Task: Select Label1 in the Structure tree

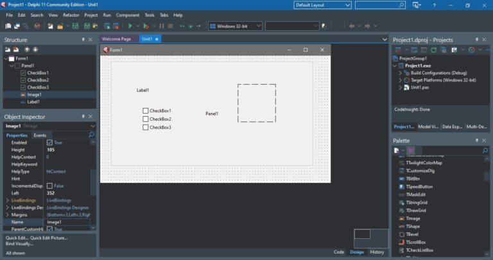Action: tap(33, 101)
